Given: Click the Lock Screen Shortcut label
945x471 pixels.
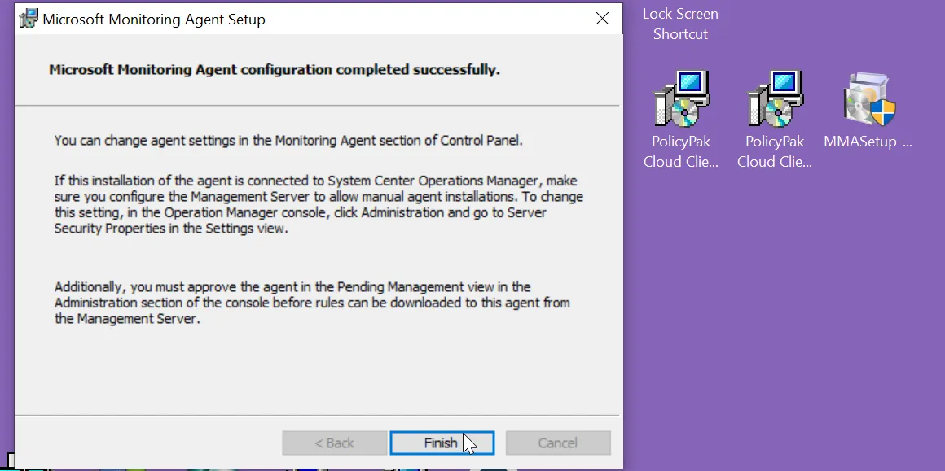Looking at the screenshot, I should pyautogui.click(x=680, y=24).
